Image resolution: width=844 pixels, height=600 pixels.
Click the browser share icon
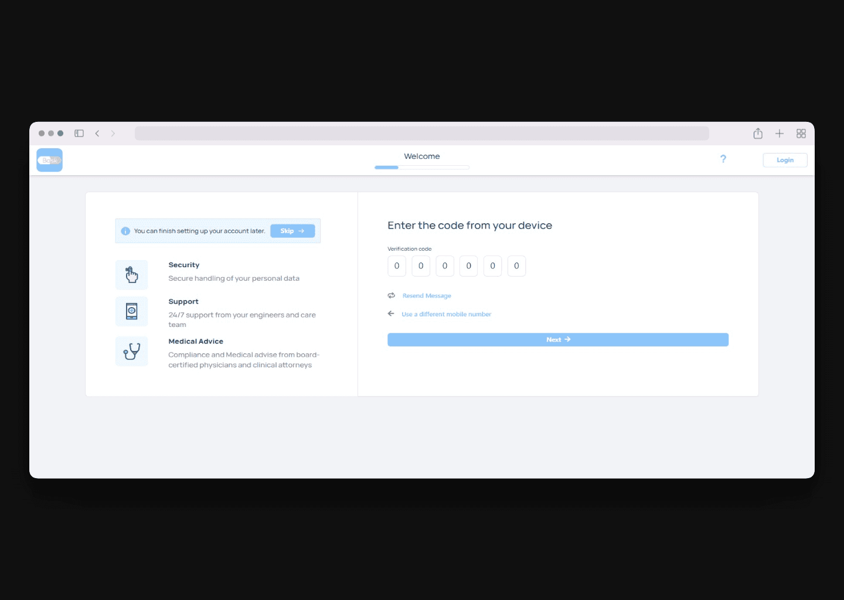(758, 134)
